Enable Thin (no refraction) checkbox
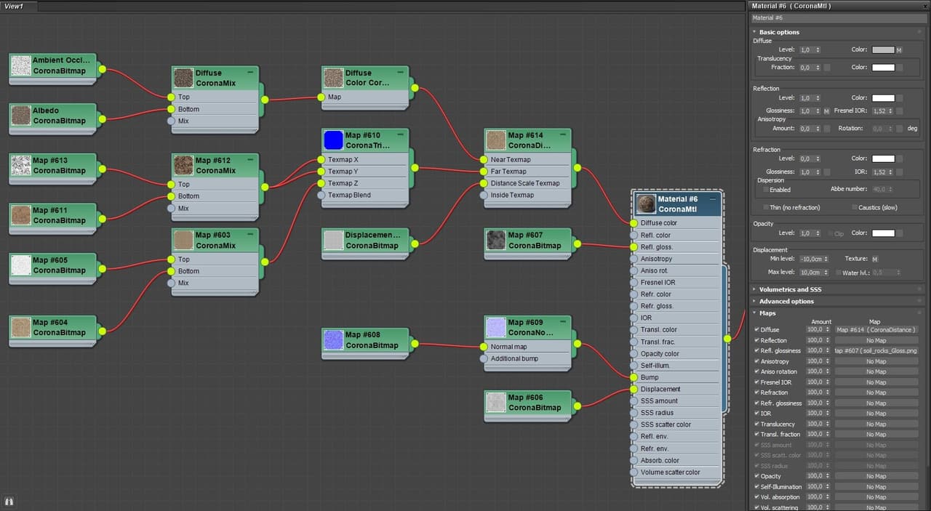This screenshot has width=931, height=511. (766, 207)
